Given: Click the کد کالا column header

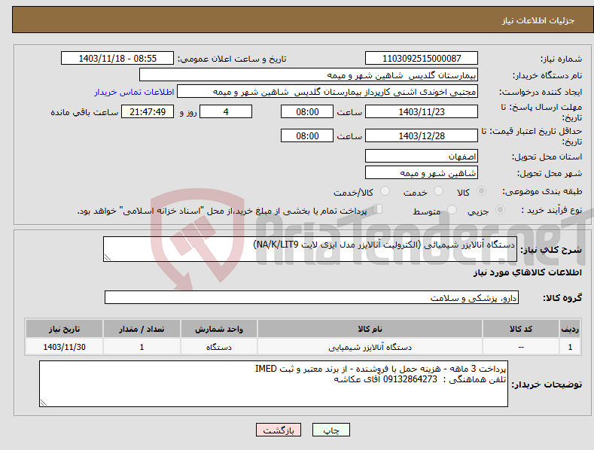Looking at the screenshot, I should 521,329.
